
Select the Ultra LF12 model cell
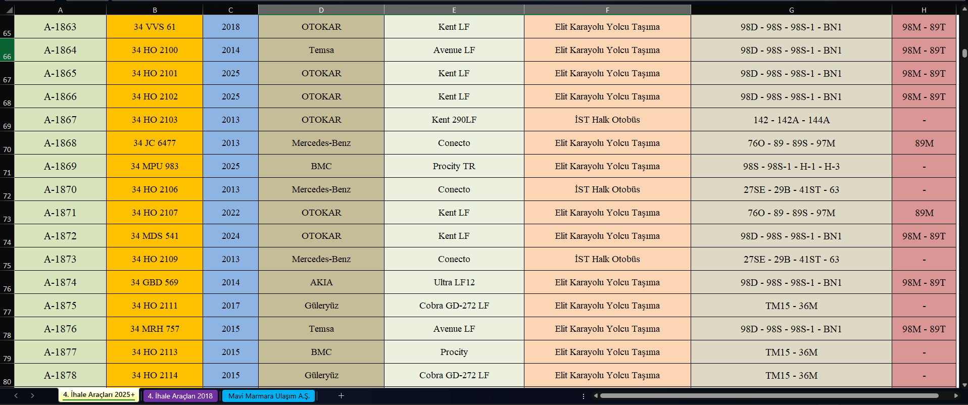[x=454, y=282]
